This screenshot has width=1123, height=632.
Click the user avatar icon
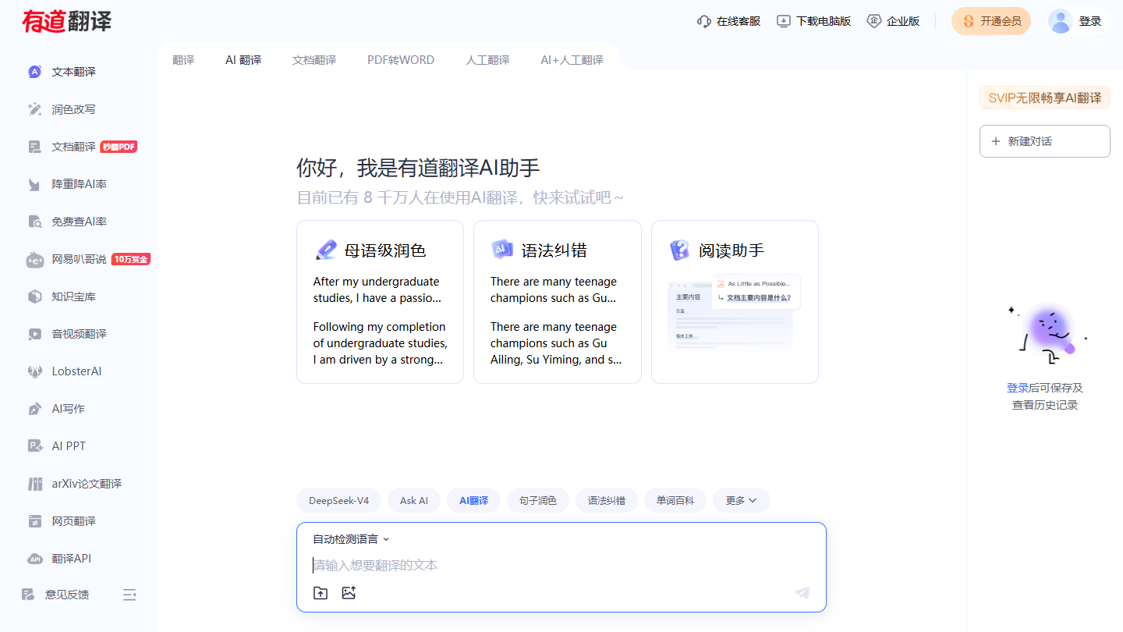pos(1061,21)
